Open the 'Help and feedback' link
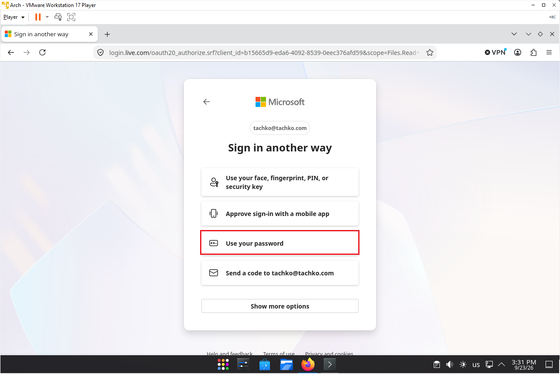The height and width of the screenshot is (374, 560). 230,353
